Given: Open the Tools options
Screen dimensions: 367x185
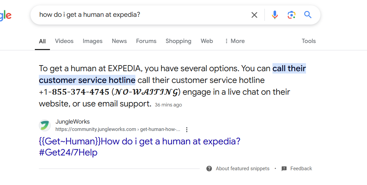Looking at the screenshot, I should pyautogui.click(x=308, y=41).
